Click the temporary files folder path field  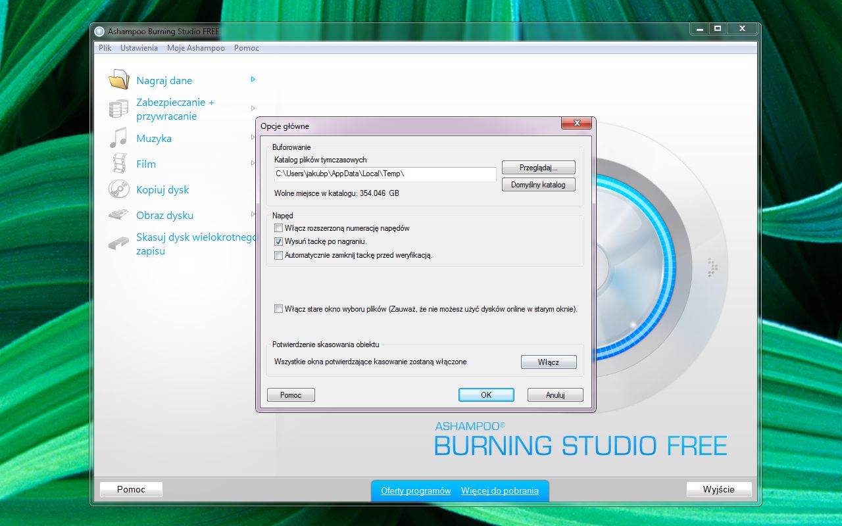point(385,174)
